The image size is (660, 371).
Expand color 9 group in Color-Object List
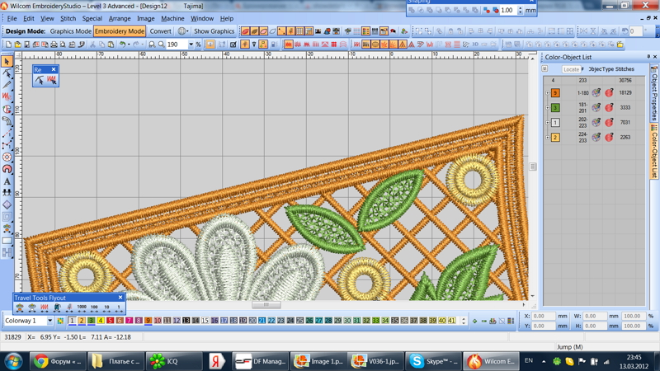click(547, 93)
